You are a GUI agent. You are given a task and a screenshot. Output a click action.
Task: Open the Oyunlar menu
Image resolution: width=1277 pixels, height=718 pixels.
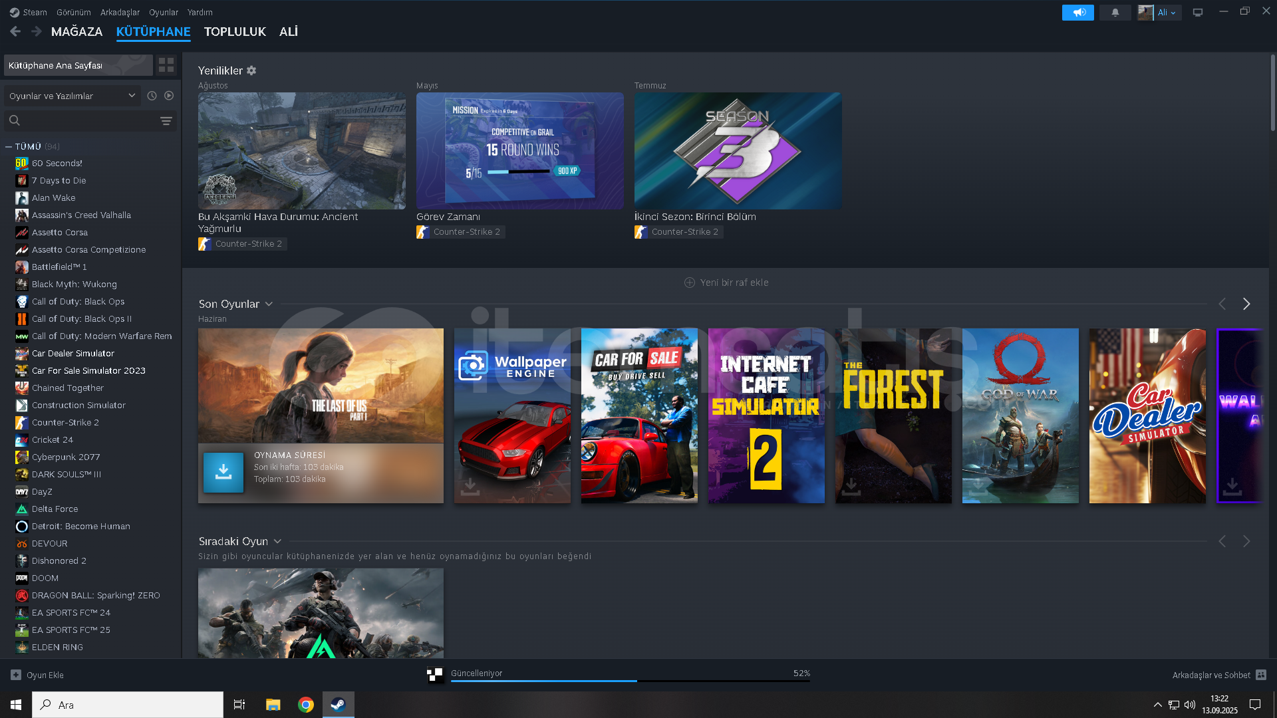[x=164, y=12]
